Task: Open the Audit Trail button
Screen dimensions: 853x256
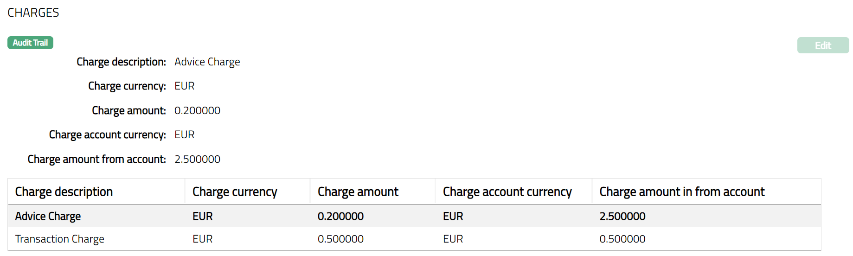Action: pyautogui.click(x=30, y=43)
